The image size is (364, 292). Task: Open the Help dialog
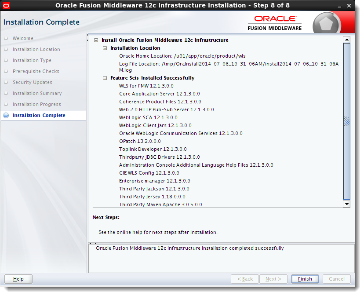pos(18,279)
